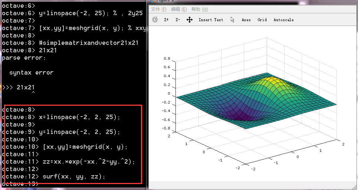Click the purple trough of the surface plot
Image resolution: width=358 pixels, height=190 pixels.
pyautogui.click(x=240, y=116)
